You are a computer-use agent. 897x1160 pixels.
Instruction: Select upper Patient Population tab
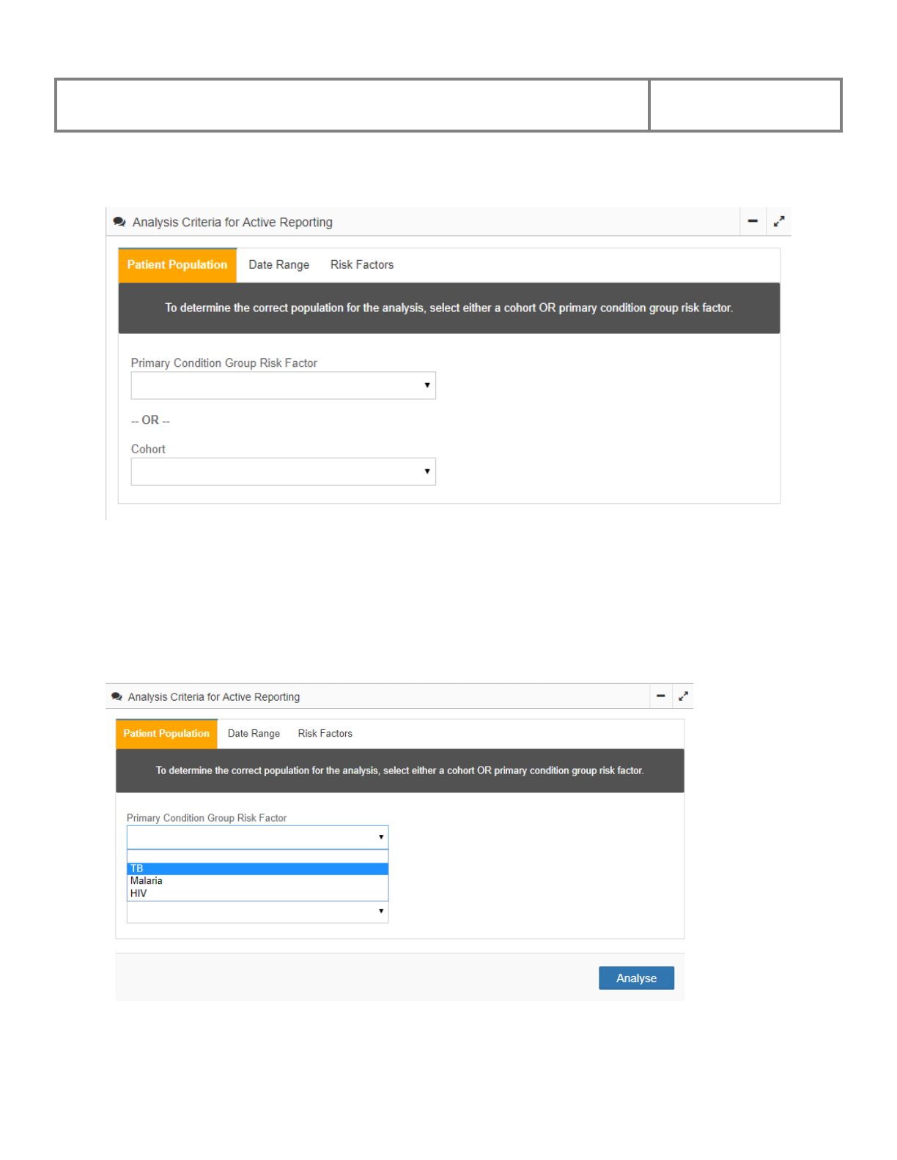(177, 265)
